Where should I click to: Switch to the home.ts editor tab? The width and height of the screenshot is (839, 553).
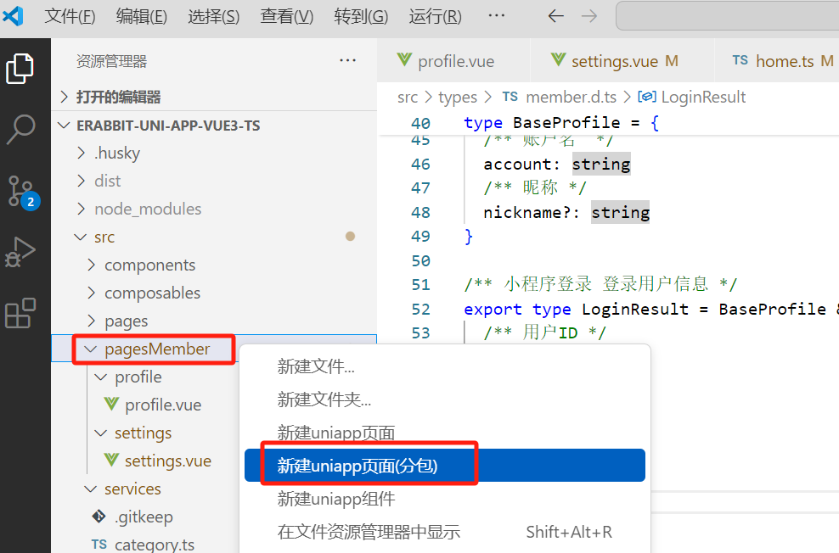point(777,60)
